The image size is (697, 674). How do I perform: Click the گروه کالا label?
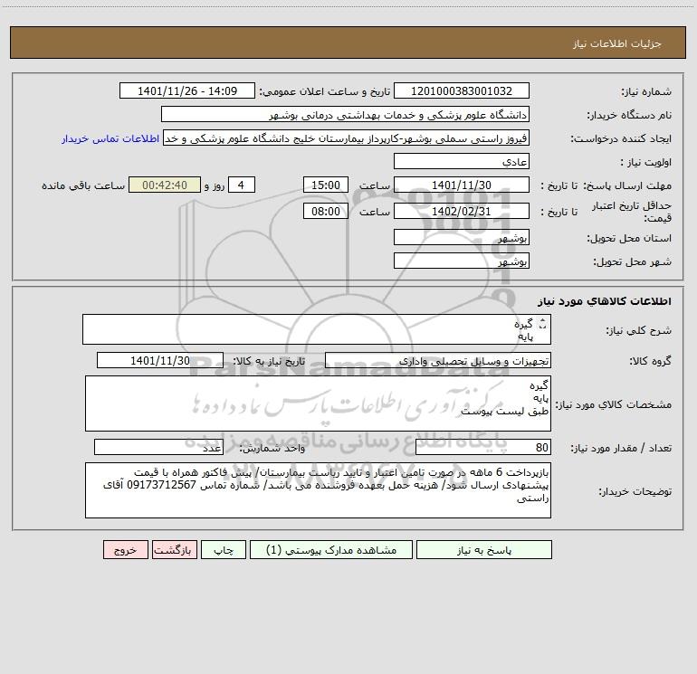651,361
